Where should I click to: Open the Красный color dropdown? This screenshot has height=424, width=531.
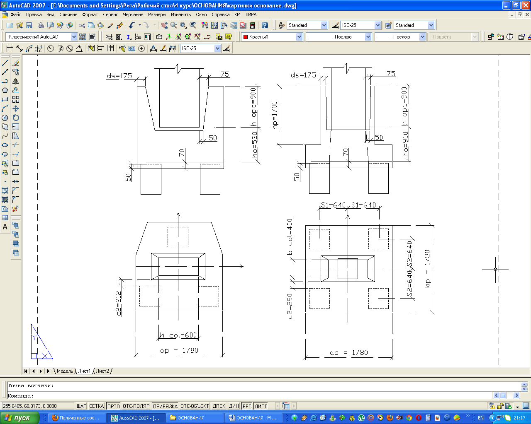tap(299, 37)
